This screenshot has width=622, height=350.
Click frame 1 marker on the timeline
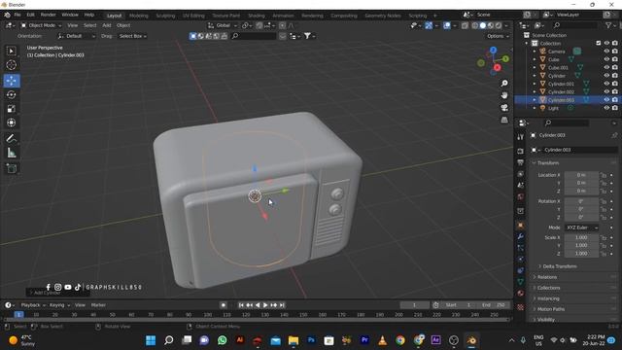click(18, 315)
